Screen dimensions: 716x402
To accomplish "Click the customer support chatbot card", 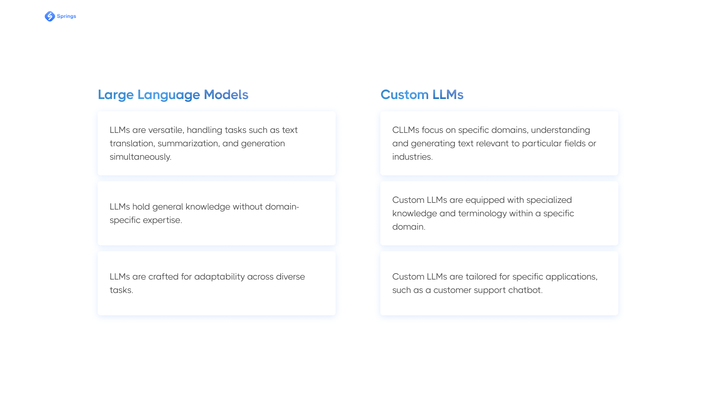I will (499, 283).
